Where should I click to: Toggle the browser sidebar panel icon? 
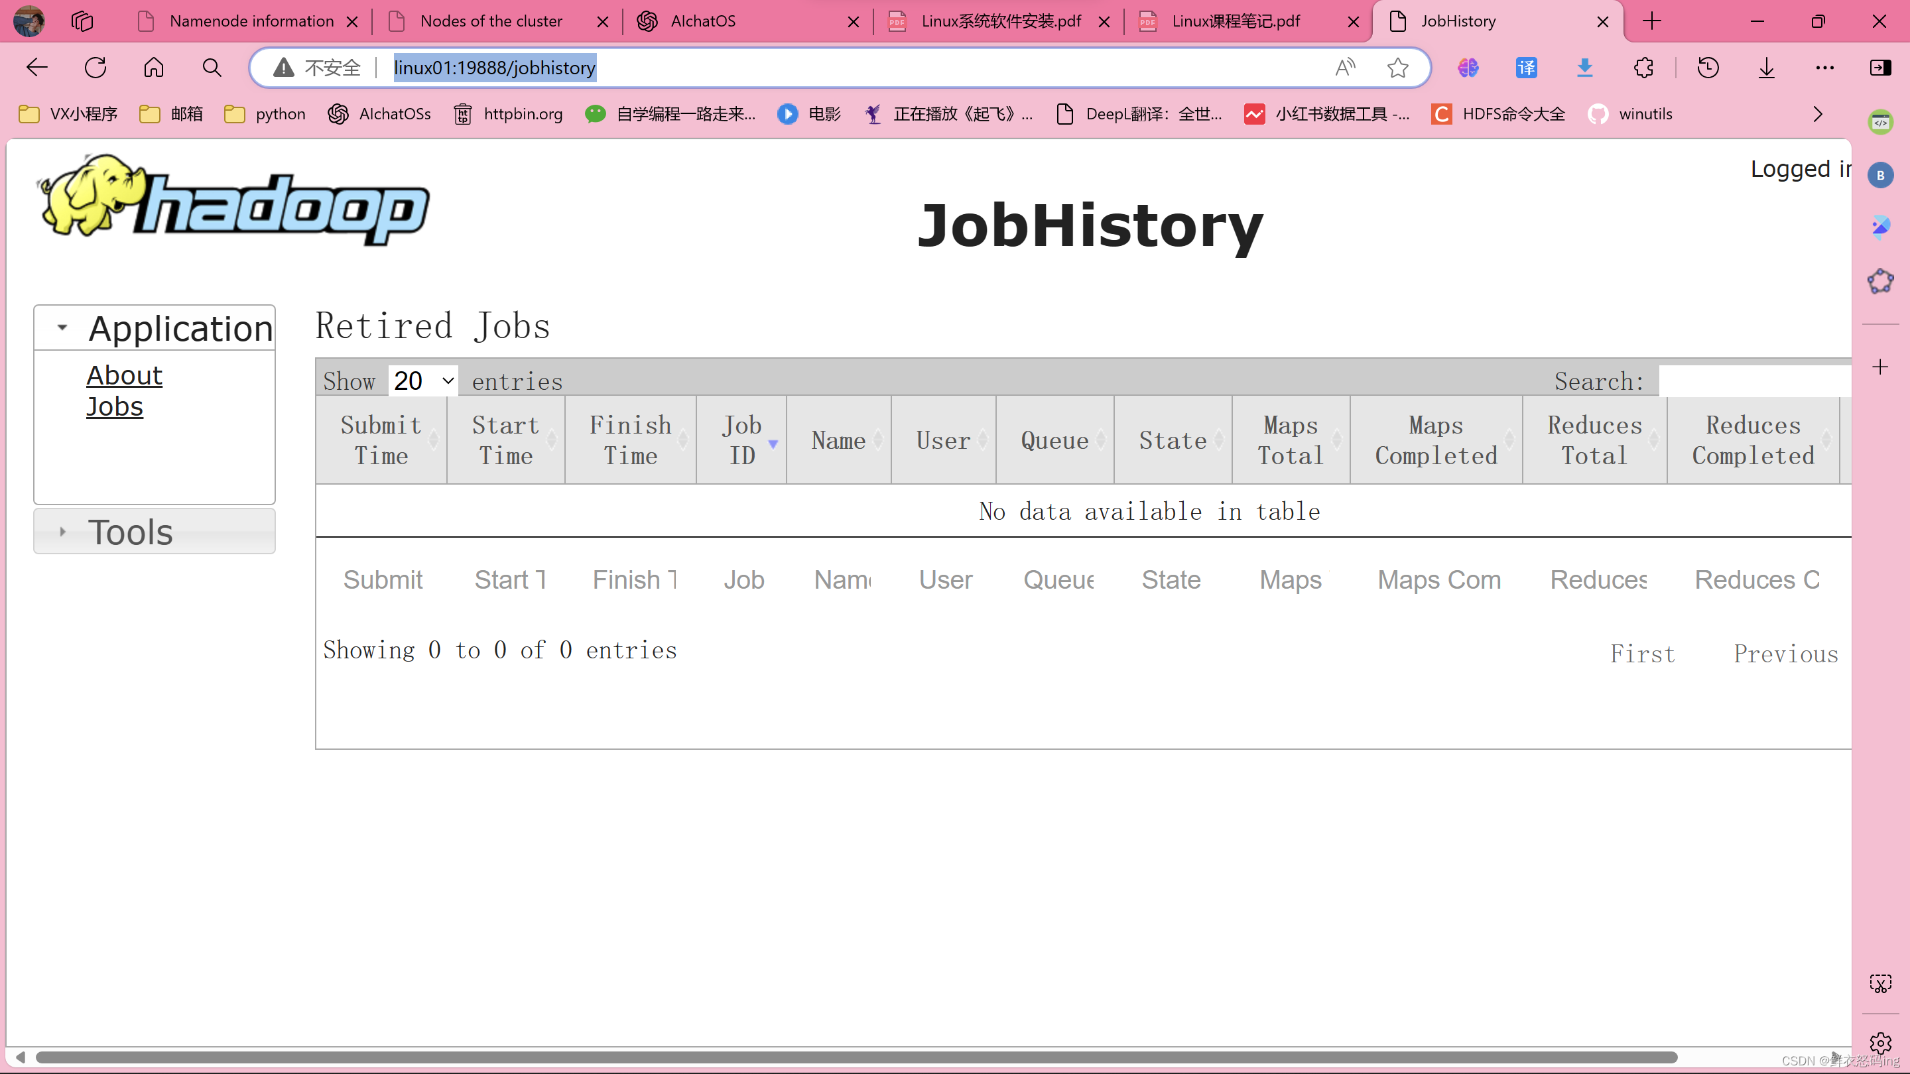click(x=1880, y=68)
